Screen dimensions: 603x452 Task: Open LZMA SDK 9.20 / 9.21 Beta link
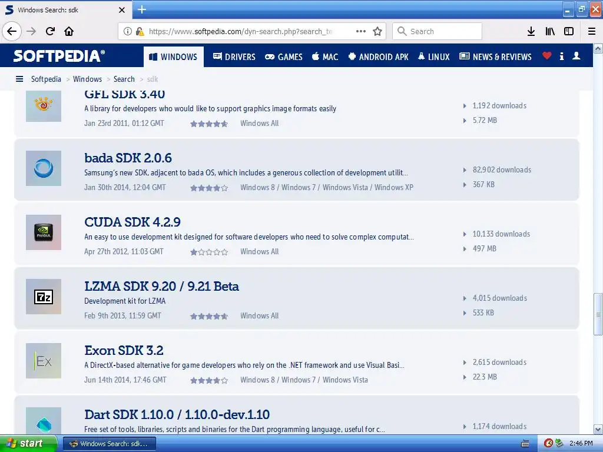(x=161, y=287)
